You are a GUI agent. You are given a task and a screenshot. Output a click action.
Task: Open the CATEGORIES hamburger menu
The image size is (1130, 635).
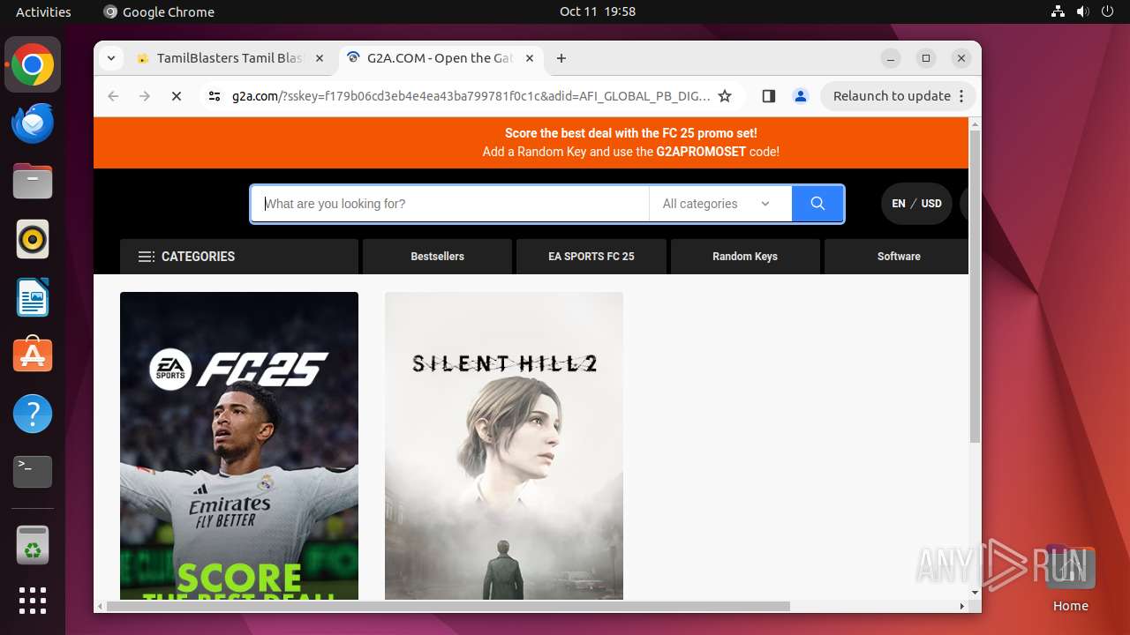click(238, 257)
